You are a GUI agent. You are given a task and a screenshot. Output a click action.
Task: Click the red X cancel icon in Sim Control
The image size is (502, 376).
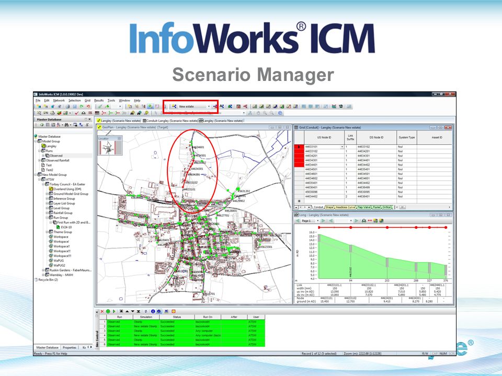coord(102,311)
